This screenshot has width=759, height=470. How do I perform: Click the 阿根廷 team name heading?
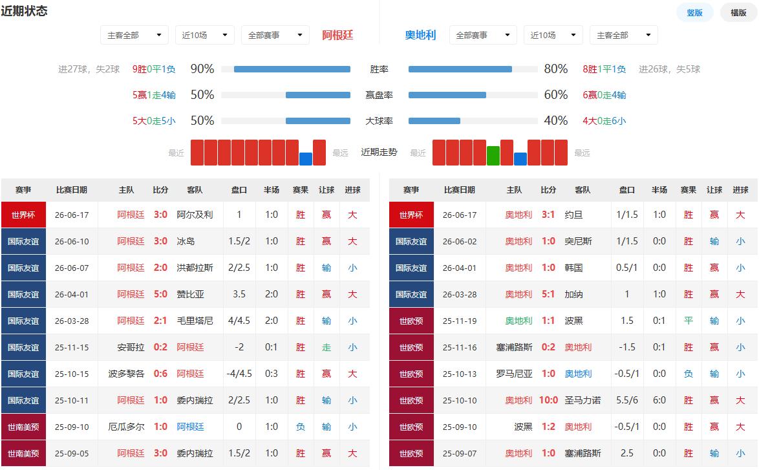337,35
